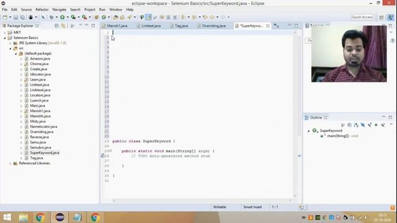Open the Run menu
The height and width of the screenshot is (223, 397).
tap(102, 9)
